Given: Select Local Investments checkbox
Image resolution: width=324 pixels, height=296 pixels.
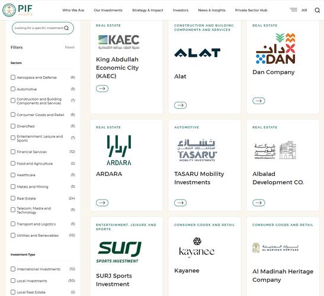Looking at the screenshot, I should pos(13,281).
